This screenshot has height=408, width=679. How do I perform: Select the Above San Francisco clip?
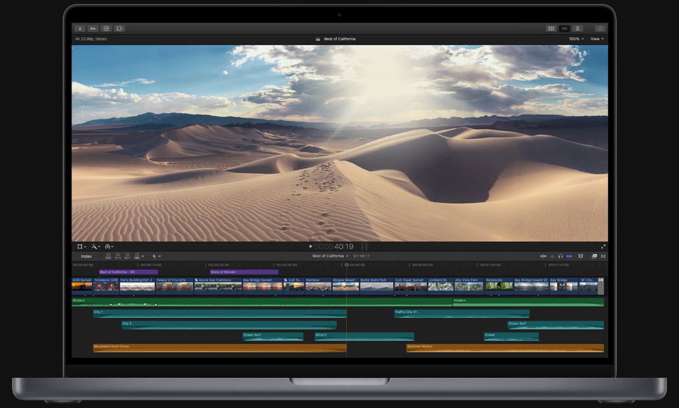click(219, 286)
